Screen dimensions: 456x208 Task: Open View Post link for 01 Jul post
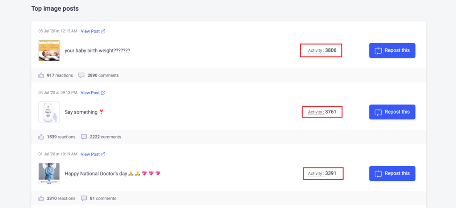coord(90,154)
